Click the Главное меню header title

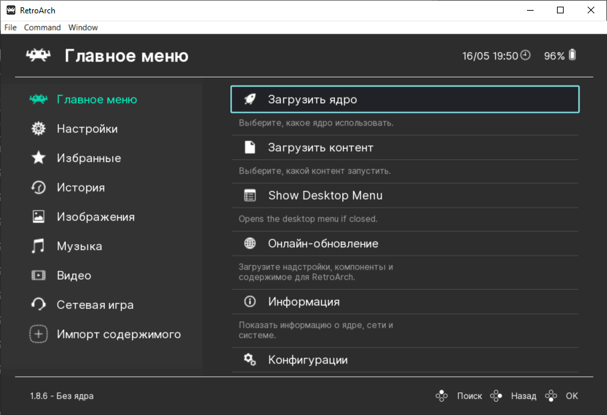point(127,56)
